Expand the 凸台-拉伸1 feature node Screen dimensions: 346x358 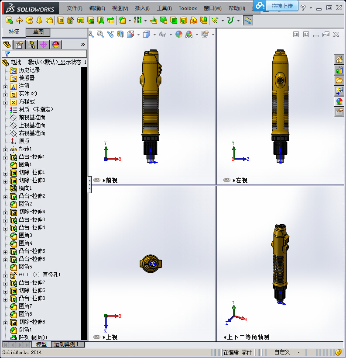point(6,158)
